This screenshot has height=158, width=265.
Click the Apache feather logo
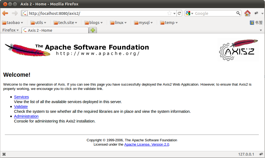(27, 50)
